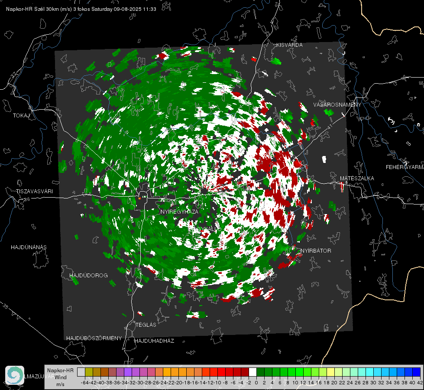Choose the olive legend swatch after -64
424x390 pixels.
tap(89, 372)
